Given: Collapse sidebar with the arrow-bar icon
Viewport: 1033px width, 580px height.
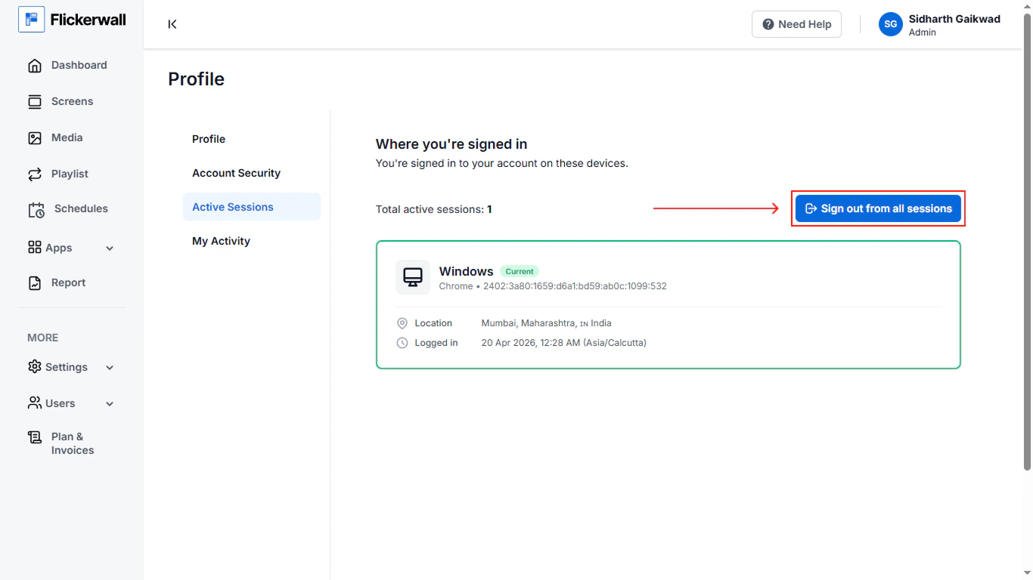Looking at the screenshot, I should (172, 24).
